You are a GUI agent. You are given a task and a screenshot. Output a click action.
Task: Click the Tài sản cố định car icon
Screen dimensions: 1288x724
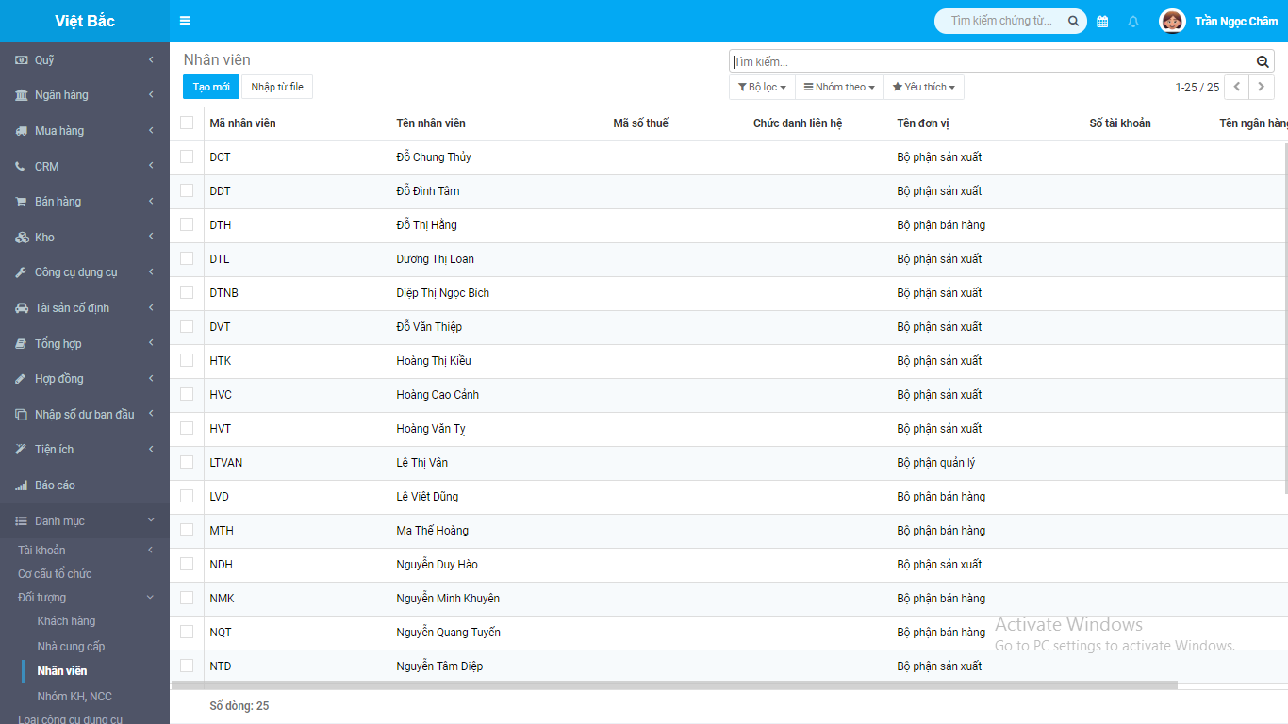point(21,308)
